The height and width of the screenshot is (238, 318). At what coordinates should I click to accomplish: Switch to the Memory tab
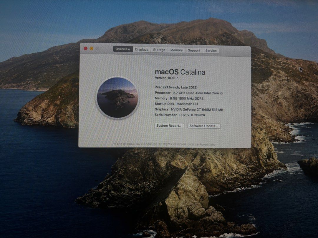click(176, 50)
